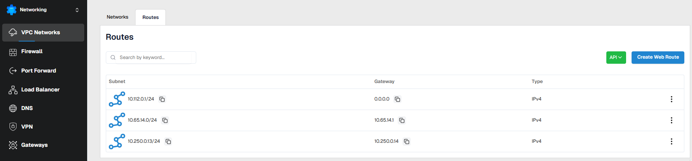Click the Create Web Route button
Viewport: 692px width, 161px height.
pyautogui.click(x=658, y=58)
